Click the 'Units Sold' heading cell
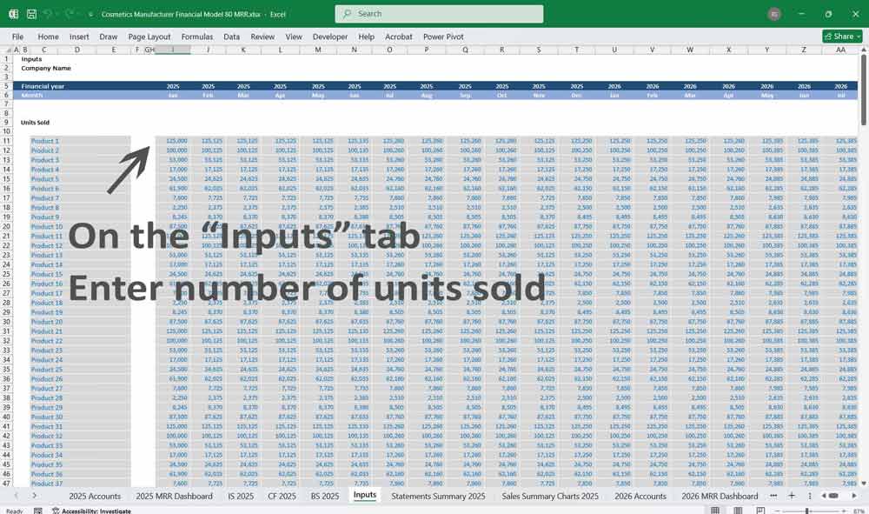The width and height of the screenshot is (869, 514). pyautogui.click(x=35, y=123)
